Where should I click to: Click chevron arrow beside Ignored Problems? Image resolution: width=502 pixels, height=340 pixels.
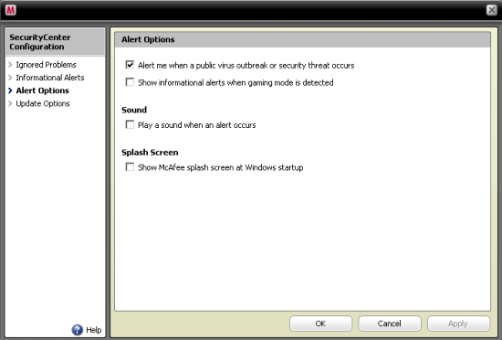pos(10,65)
